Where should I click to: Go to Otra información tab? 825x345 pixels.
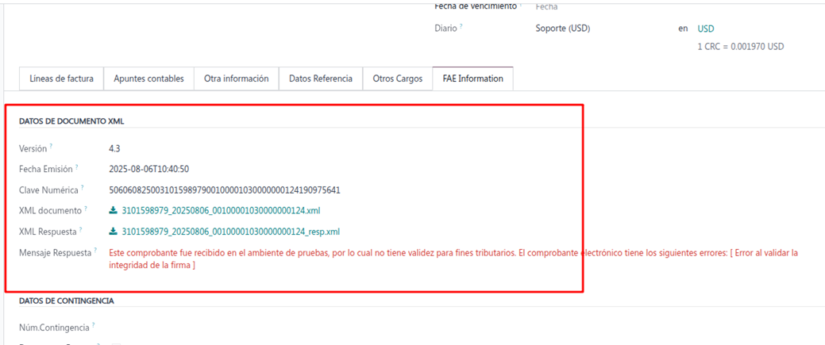[x=236, y=79]
